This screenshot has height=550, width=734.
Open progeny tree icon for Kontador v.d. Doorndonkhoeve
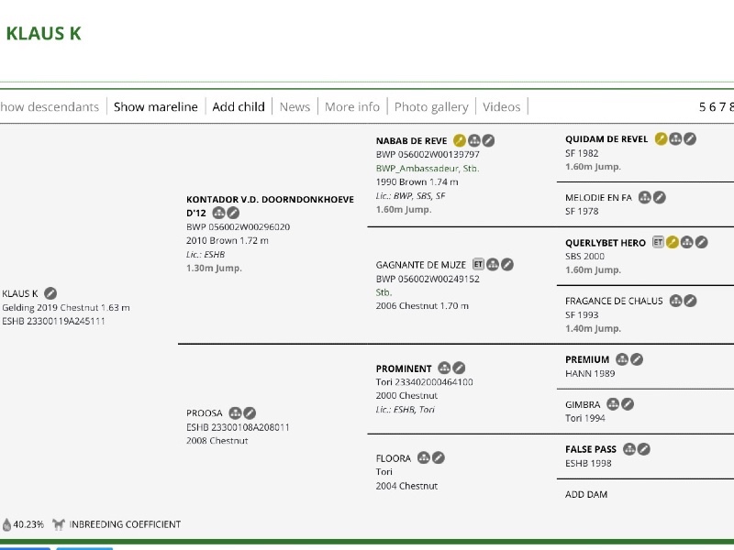(218, 213)
